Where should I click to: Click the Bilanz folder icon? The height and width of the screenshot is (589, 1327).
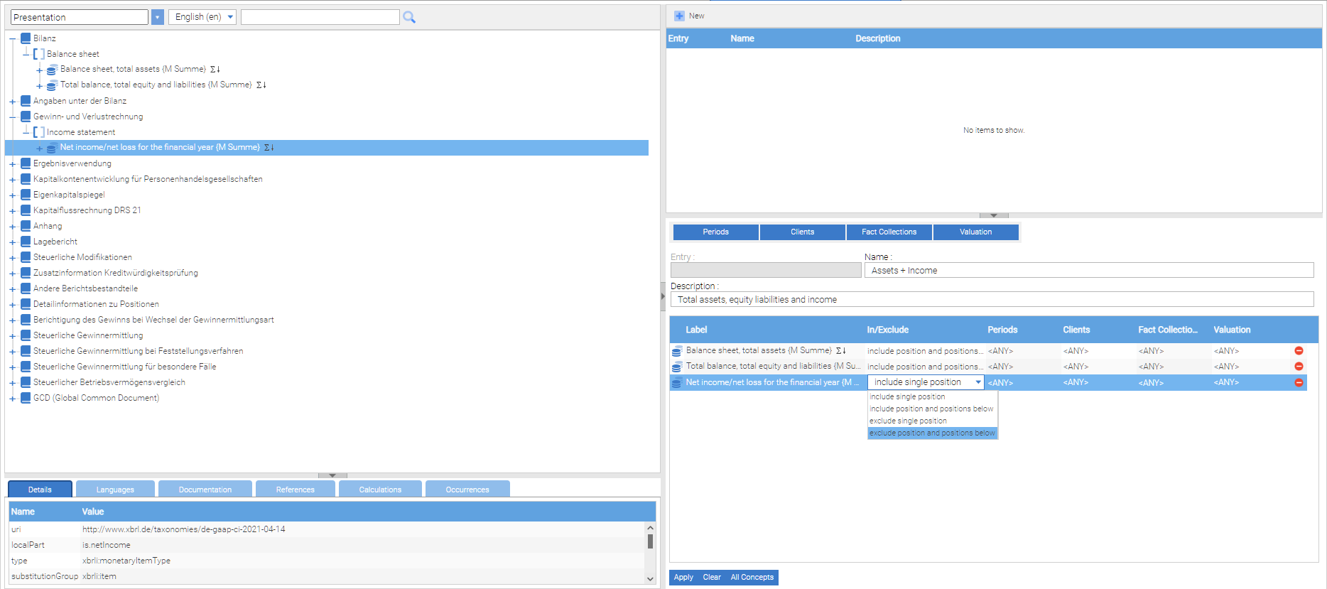[x=26, y=38]
